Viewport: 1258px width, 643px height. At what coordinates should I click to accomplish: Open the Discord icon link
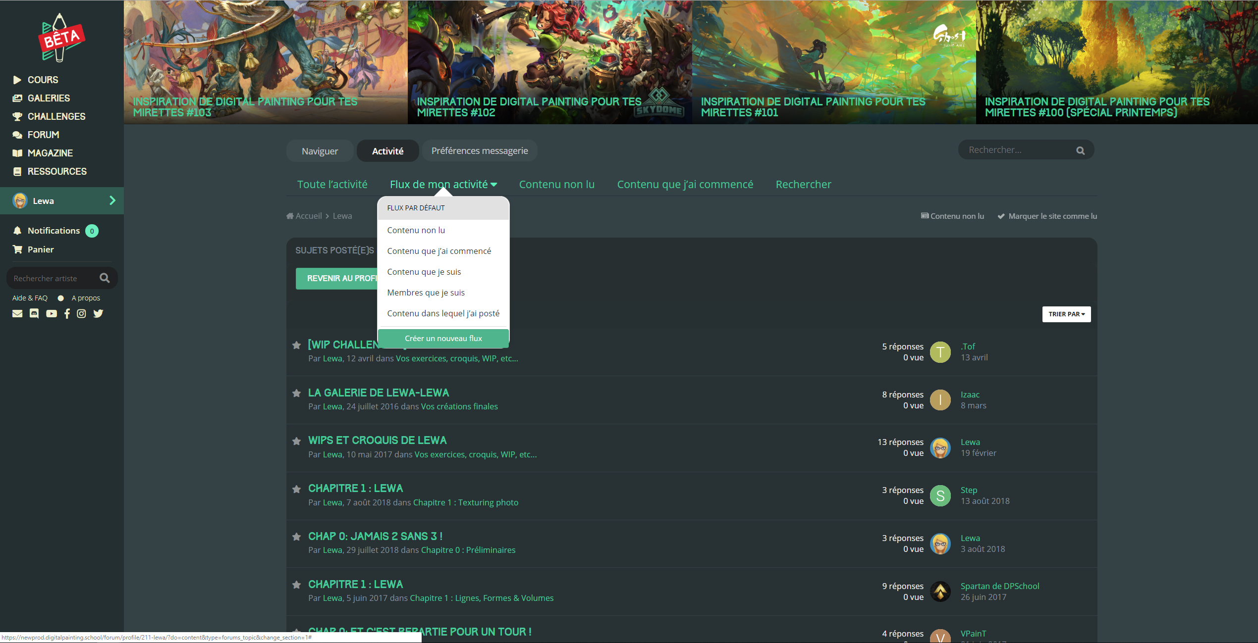[x=34, y=313]
